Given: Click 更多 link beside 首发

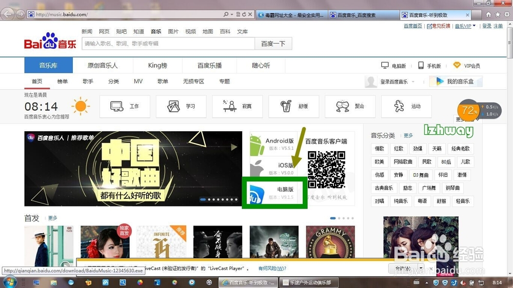Looking at the screenshot, I should pos(53,218).
